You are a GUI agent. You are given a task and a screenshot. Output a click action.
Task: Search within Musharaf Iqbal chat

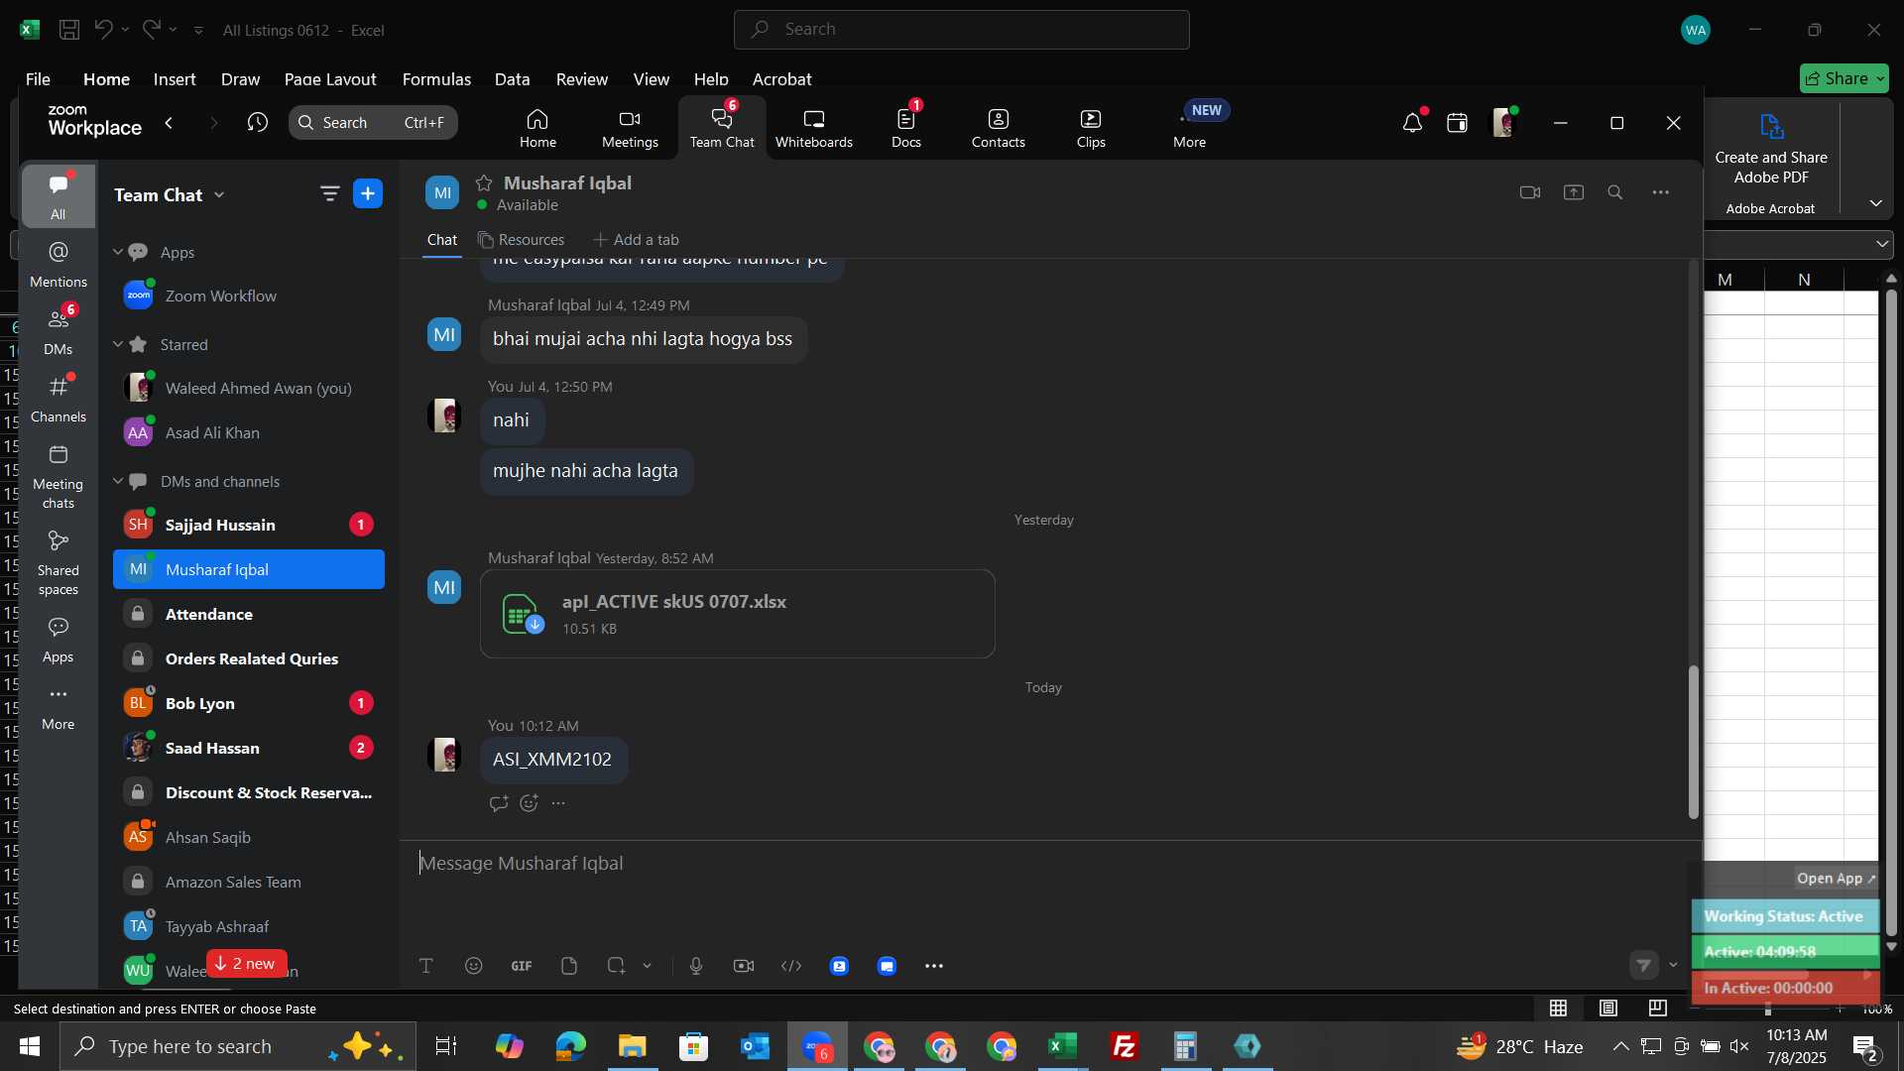(1615, 192)
